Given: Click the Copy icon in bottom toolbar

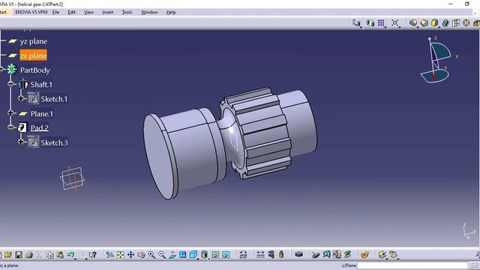Looking at the screenshot, I should point(50,255).
